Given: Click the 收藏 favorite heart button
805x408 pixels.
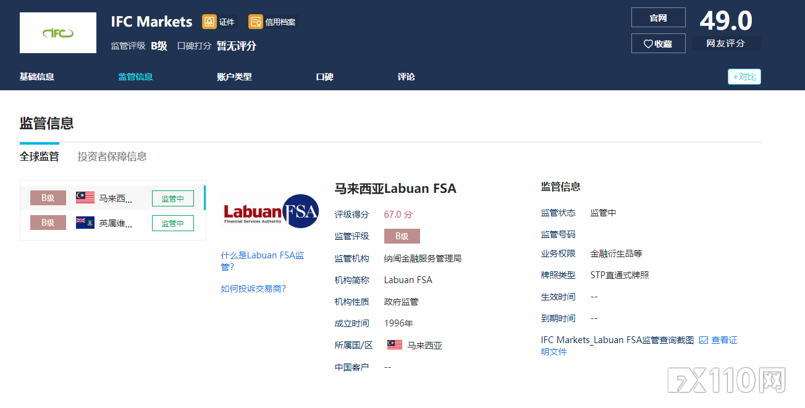Looking at the screenshot, I should pyautogui.click(x=659, y=43).
